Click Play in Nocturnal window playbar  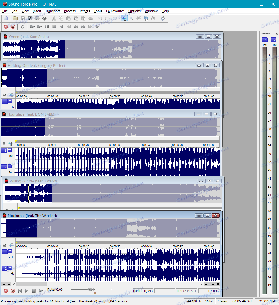click(41, 290)
